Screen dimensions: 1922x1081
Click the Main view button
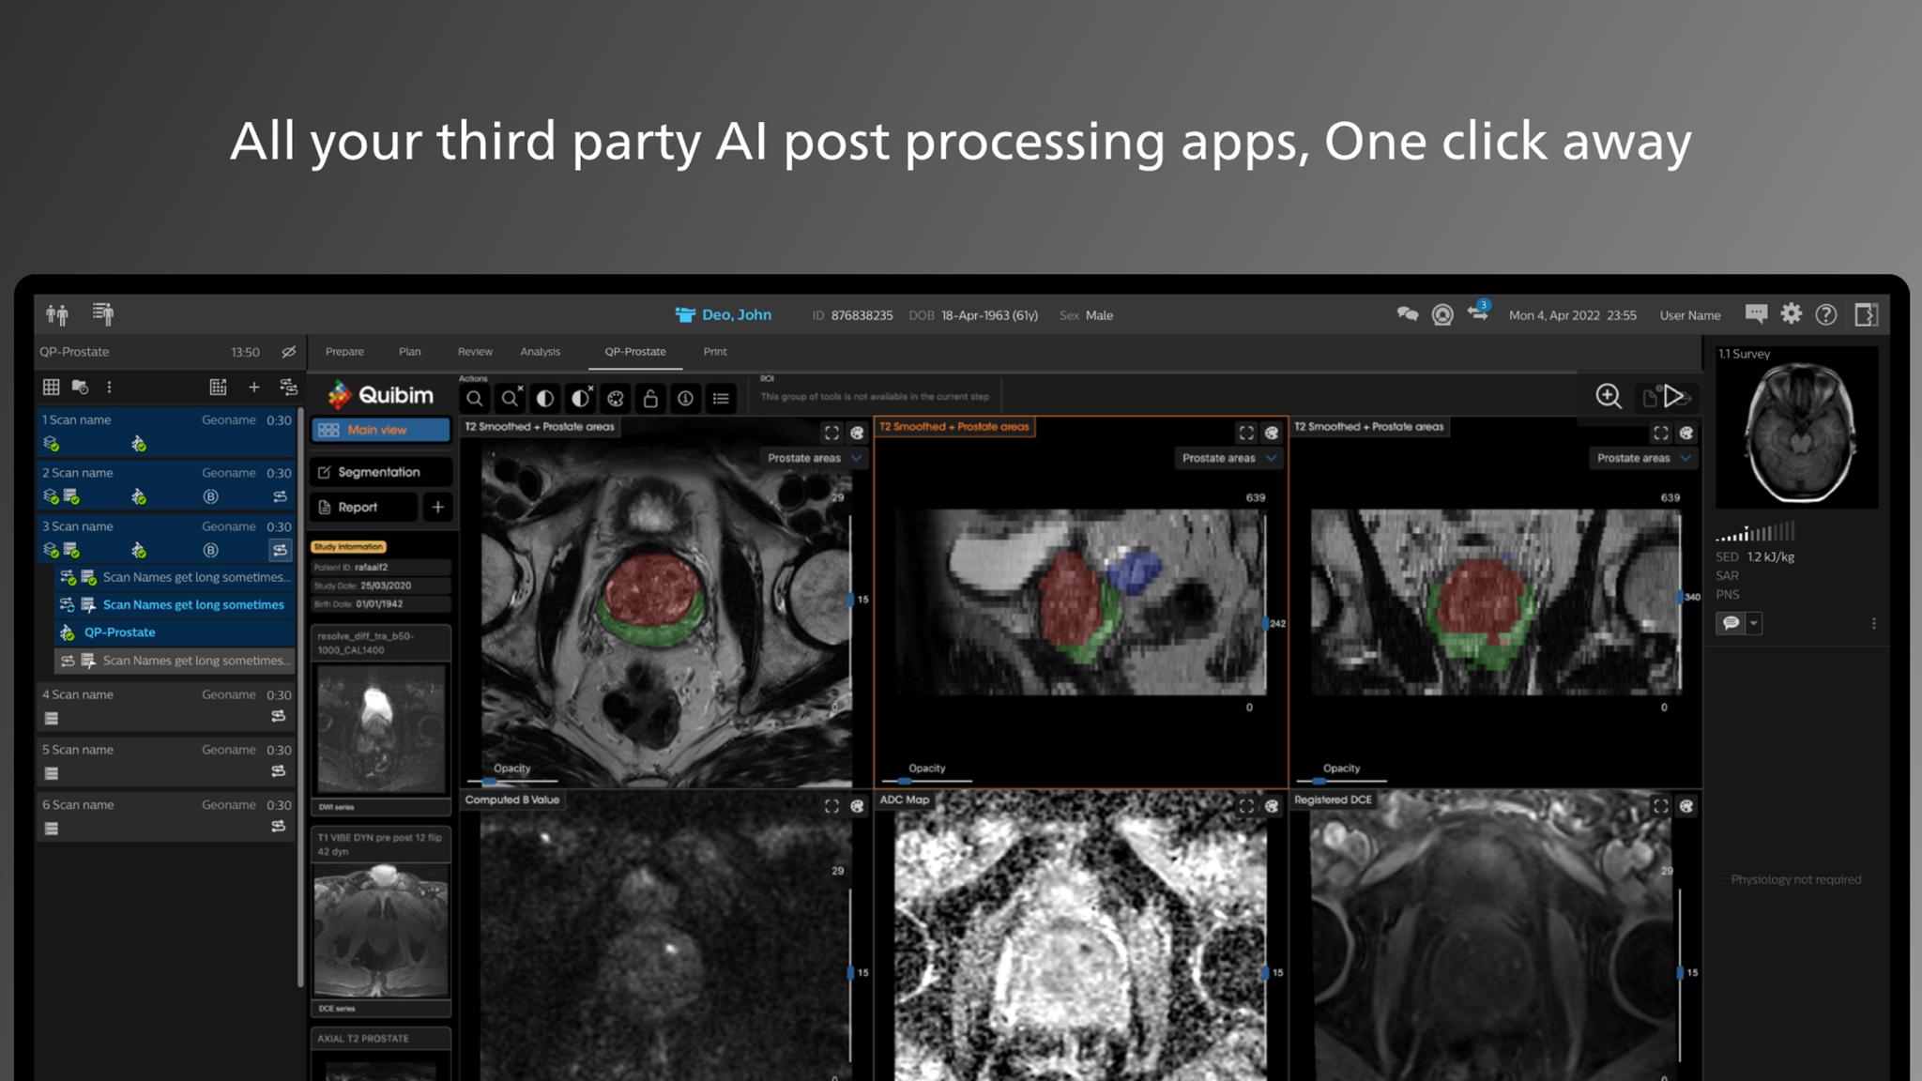pyautogui.click(x=381, y=430)
